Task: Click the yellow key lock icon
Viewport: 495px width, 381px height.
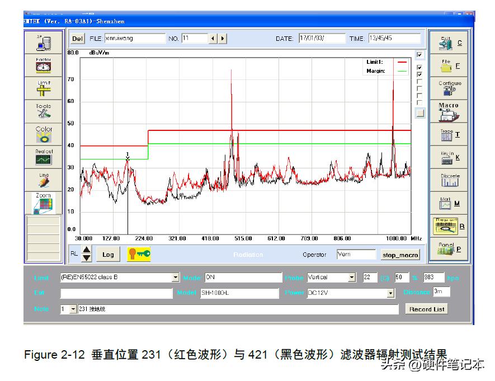Action: coord(139,254)
